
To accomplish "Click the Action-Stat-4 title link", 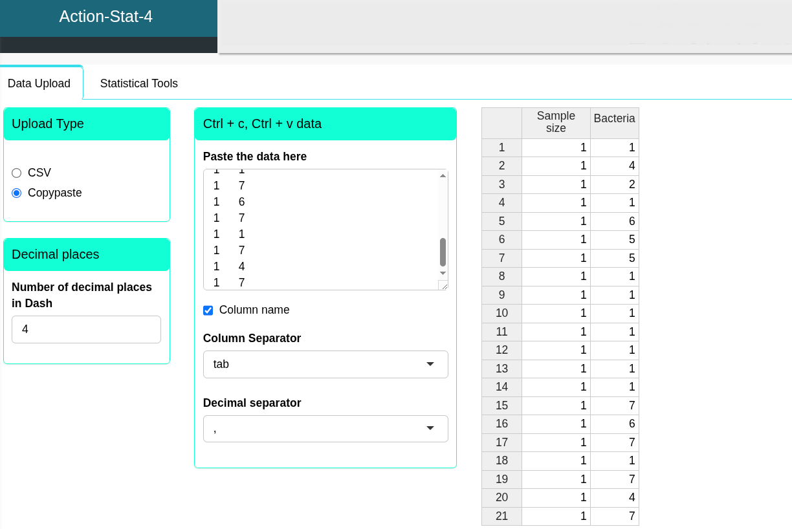I will [x=106, y=17].
